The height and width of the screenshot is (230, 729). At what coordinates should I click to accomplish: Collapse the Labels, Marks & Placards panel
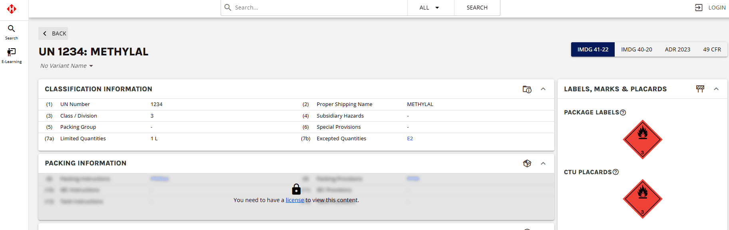pos(716,89)
